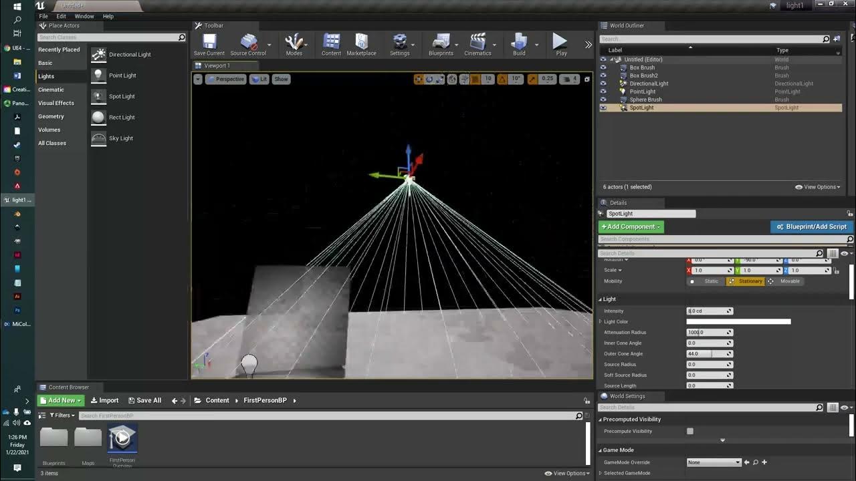This screenshot has width=856, height=481.
Task: Expand the Light Color property arrow
Action: [x=601, y=321]
